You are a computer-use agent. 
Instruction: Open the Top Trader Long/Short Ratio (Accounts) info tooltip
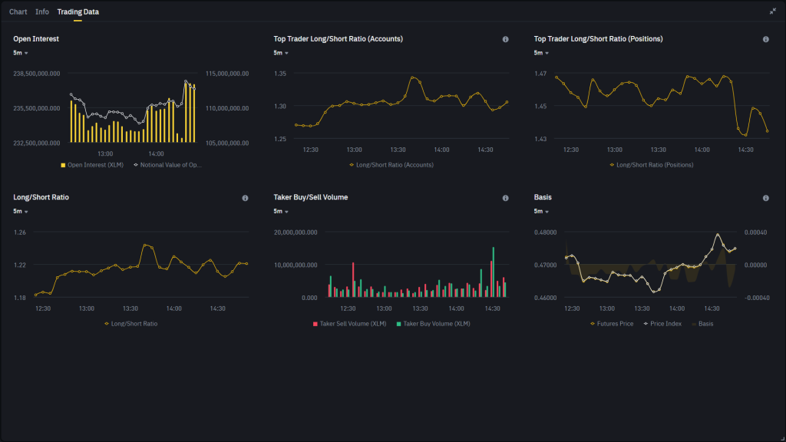pyautogui.click(x=505, y=38)
